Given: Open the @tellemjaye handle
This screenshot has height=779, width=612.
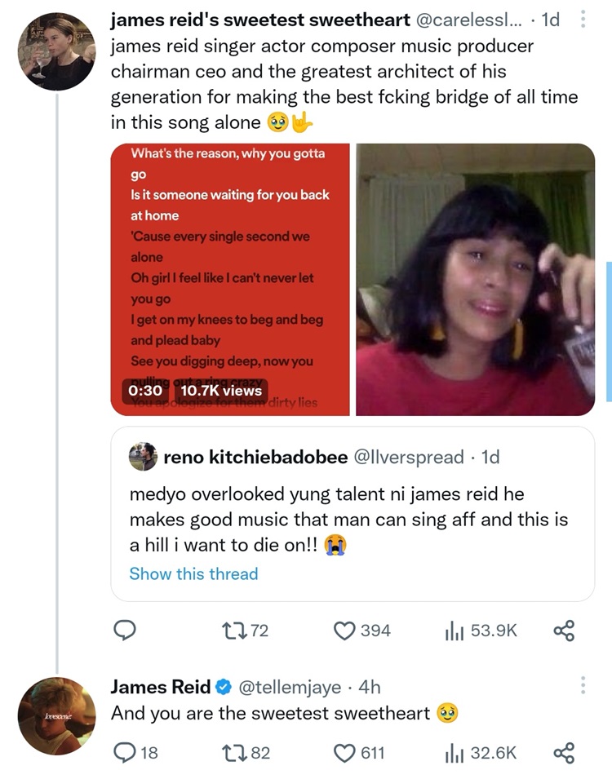Looking at the screenshot, I should (x=289, y=687).
